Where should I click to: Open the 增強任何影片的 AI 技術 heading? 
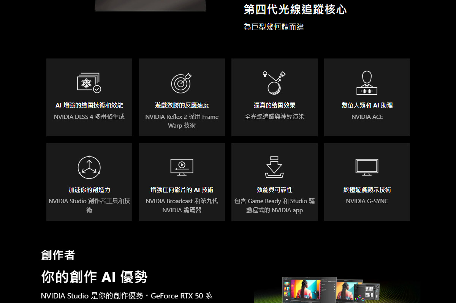coord(182,189)
